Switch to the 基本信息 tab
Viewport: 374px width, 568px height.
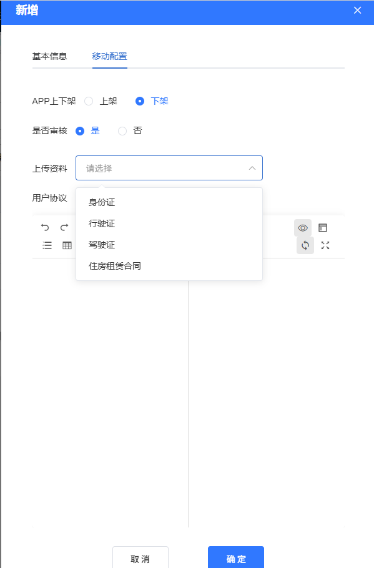[50, 56]
